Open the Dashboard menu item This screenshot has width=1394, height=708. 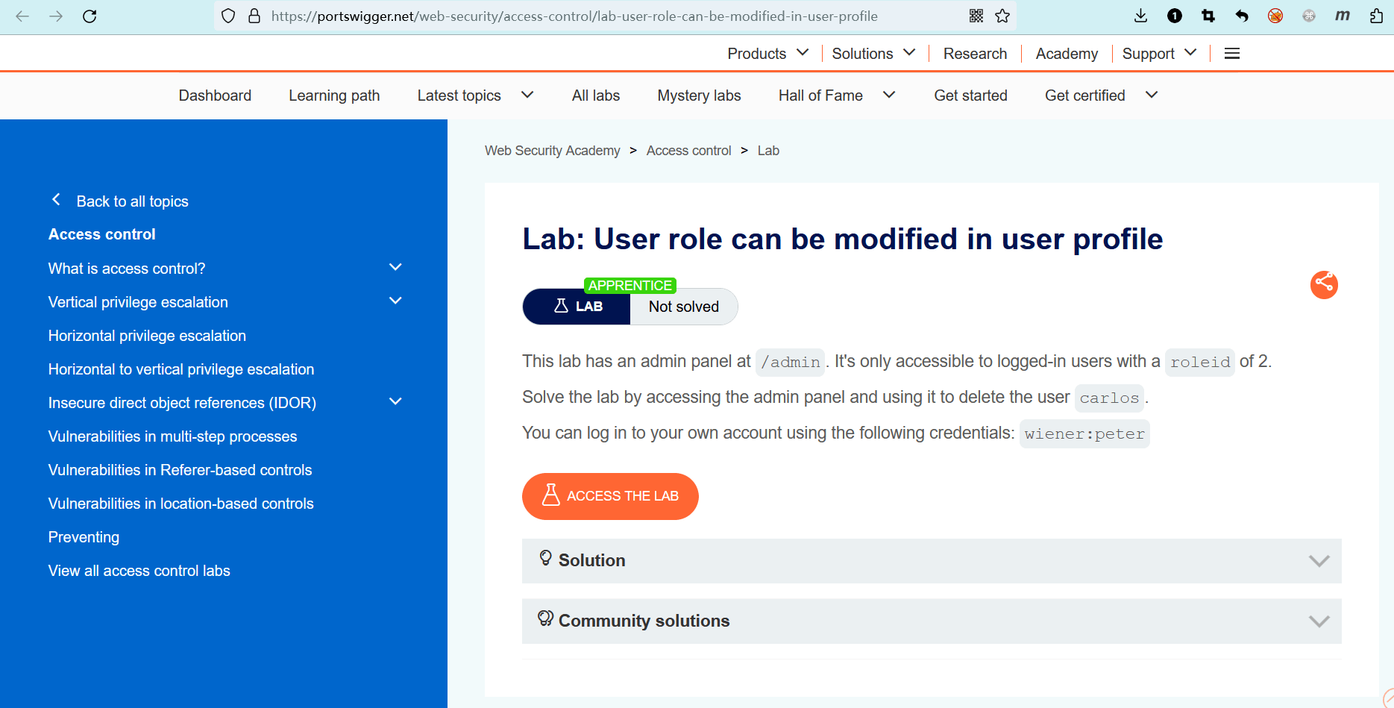[215, 95]
